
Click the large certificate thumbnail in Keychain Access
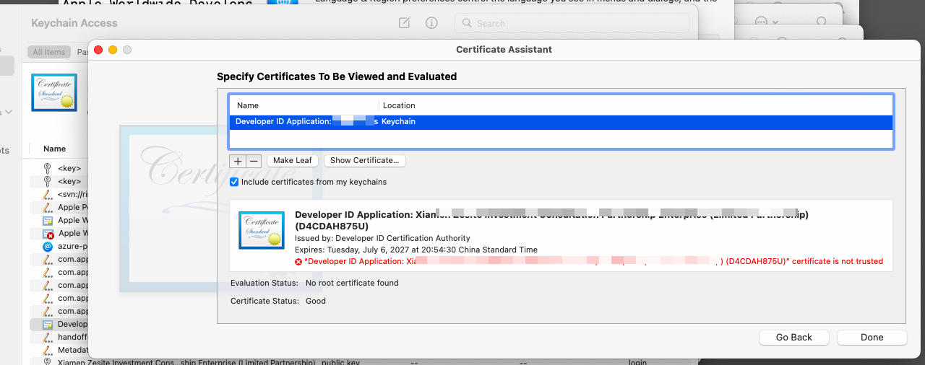(x=54, y=92)
